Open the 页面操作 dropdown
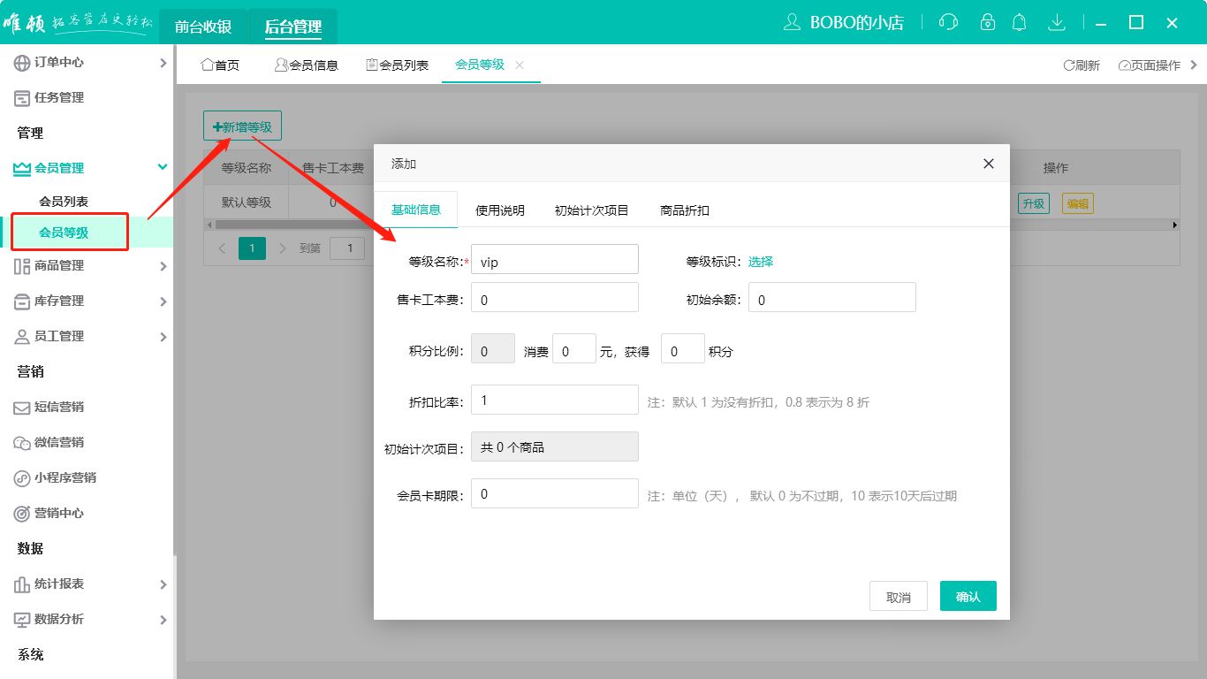 [x=1157, y=65]
